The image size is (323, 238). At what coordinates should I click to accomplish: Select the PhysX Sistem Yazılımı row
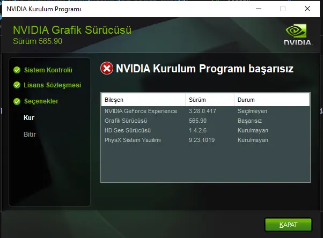tap(205, 140)
